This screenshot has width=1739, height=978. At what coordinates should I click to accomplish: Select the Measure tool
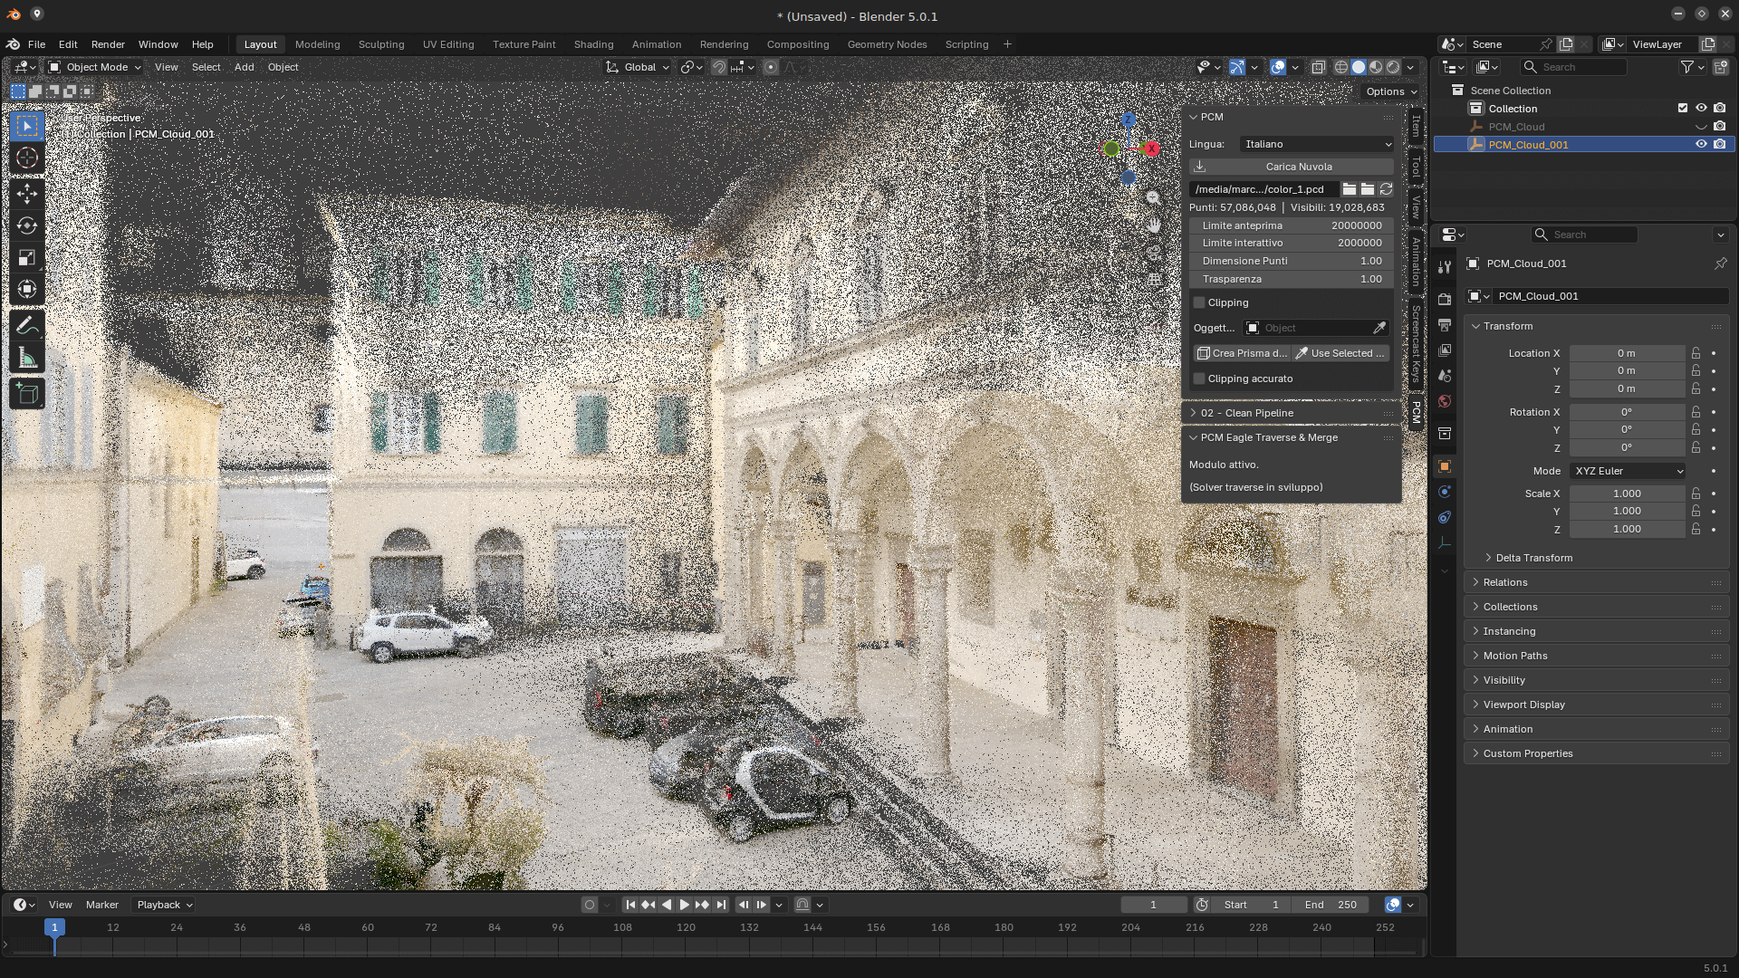[x=27, y=358]
